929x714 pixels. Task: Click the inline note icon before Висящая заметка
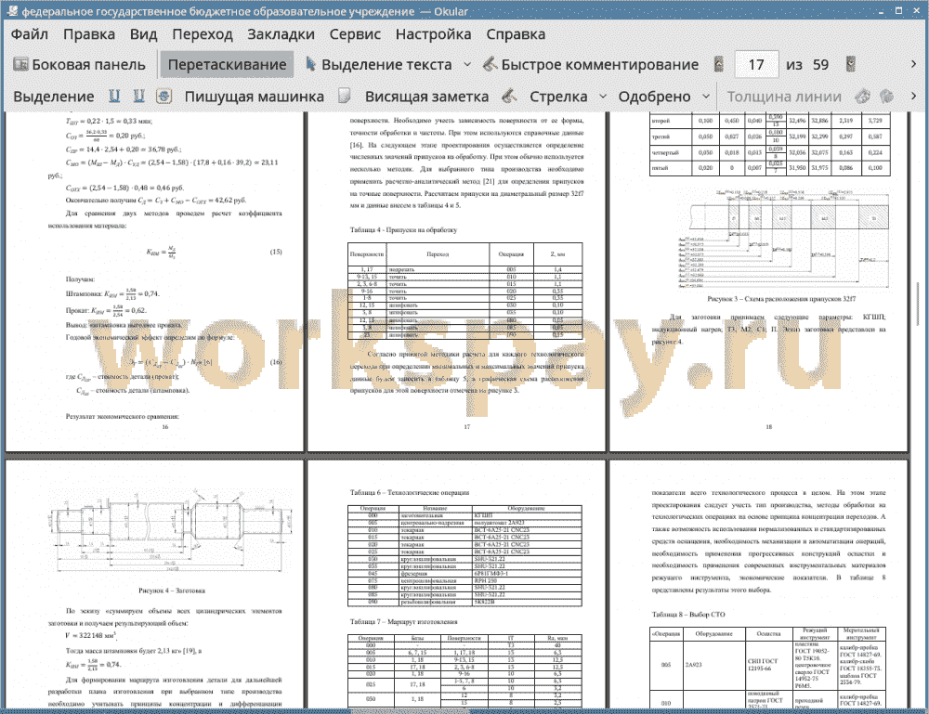[x=345, y=96]
